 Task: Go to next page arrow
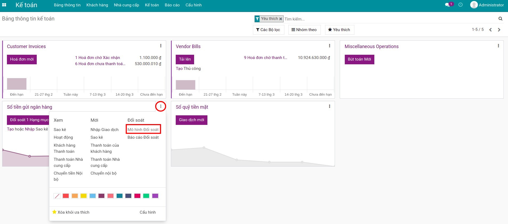click(x=499, y=30)
